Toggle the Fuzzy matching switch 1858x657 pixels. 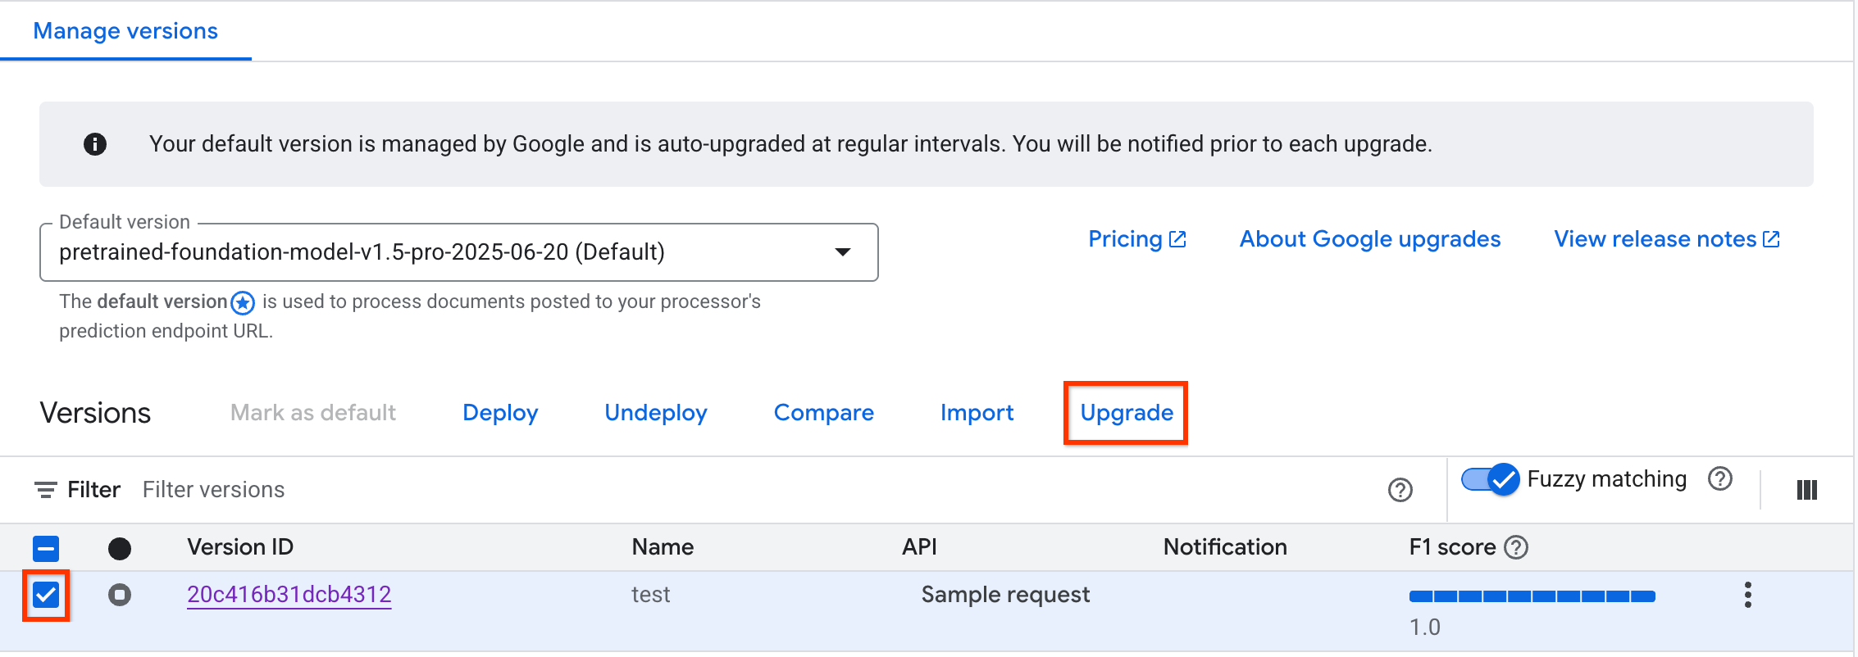click(x=1490, y=479)
